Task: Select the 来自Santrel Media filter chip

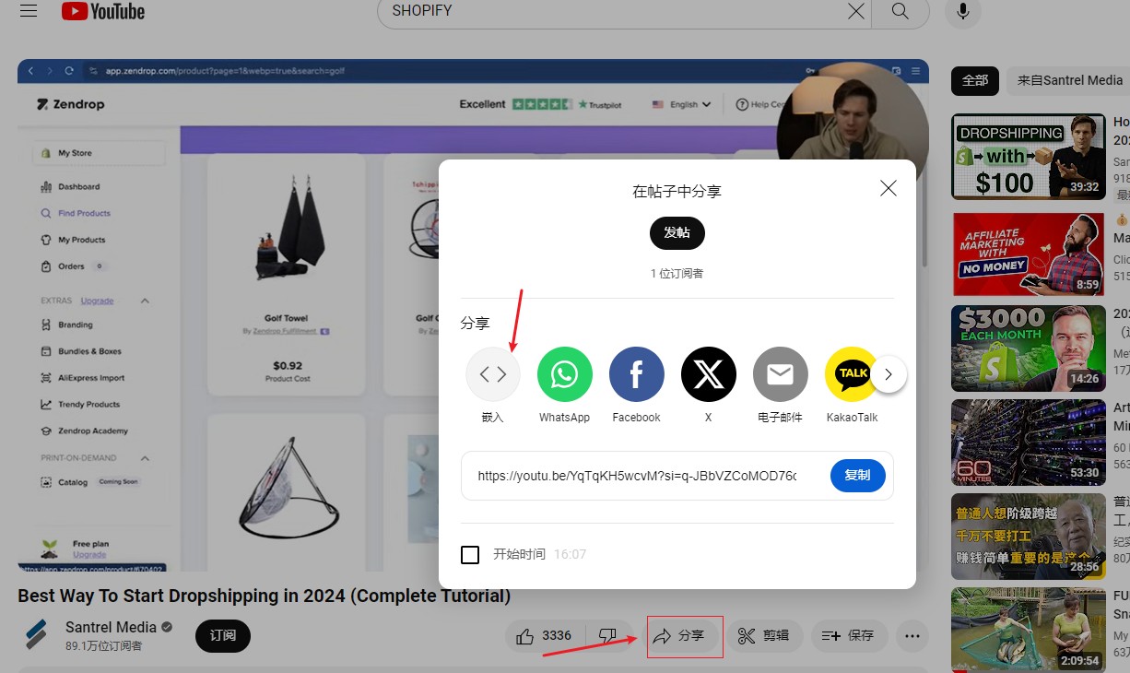Action: pyautogui.click(x=1069, y=80)
